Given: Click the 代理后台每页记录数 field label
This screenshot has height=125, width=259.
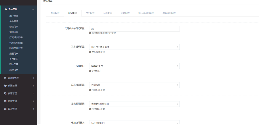Looking at the screenshot, I should pyautogui.click(x=75, y=28).
